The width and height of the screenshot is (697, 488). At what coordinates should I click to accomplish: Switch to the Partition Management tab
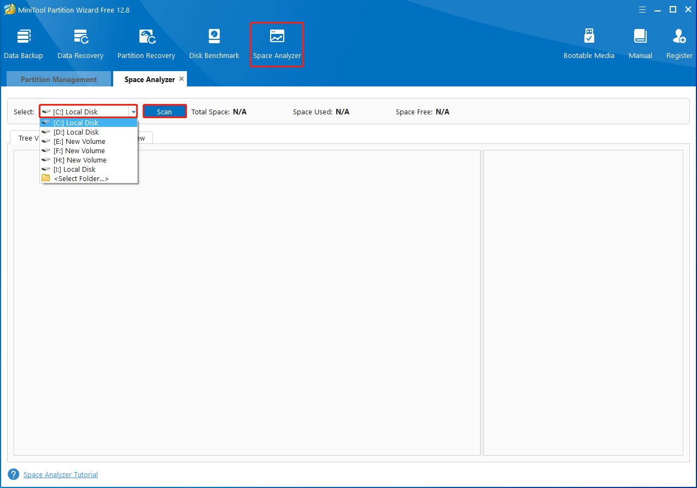point(58,79)
